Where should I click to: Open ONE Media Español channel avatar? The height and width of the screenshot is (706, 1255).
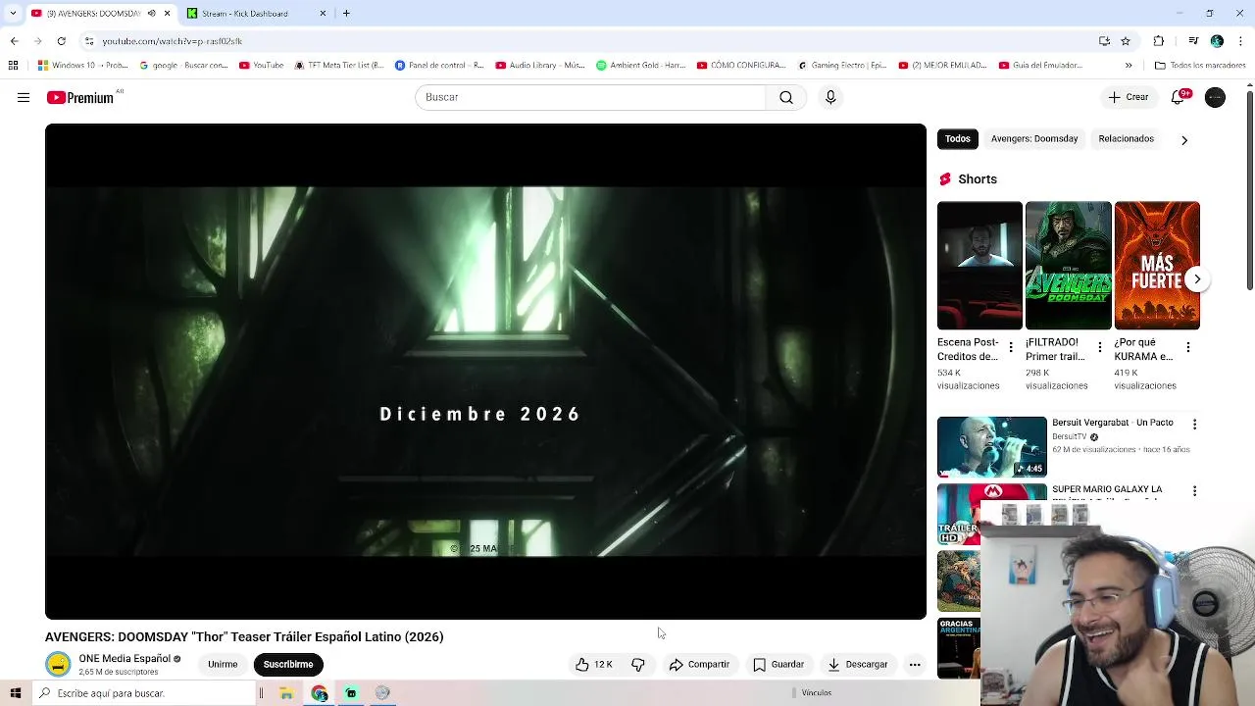58,664
